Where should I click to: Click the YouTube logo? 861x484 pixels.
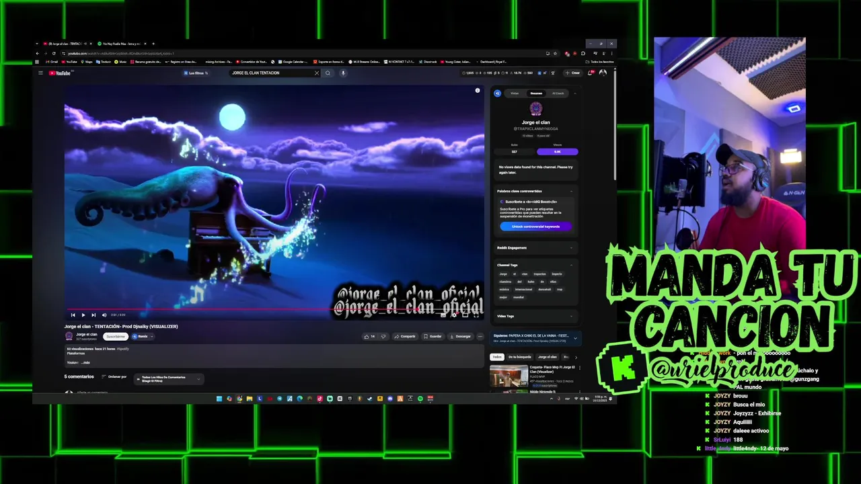click(60, 73)
